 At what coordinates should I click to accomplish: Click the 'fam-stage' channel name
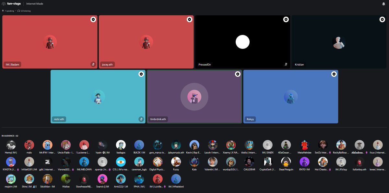(14, 4)
